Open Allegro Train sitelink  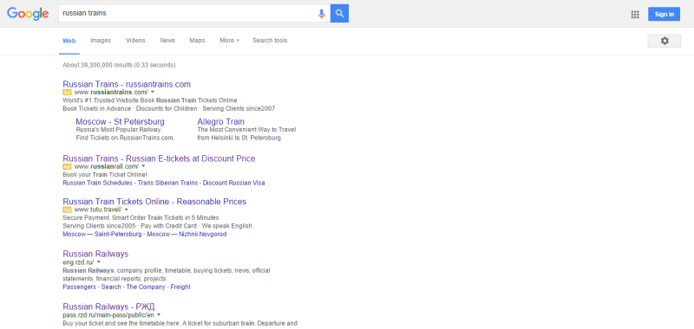[x=221, y=121]
